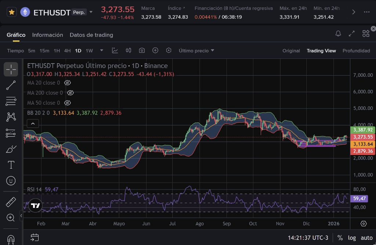
Task: Collapse the indicator legend chevron
Action: coord(33,124)
